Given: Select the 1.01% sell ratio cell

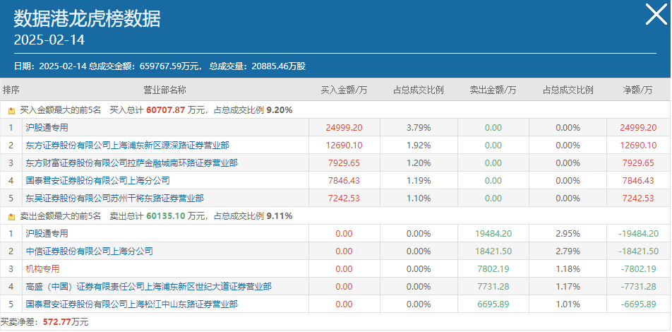Looking at the screenshot, I should coord(568,304).
